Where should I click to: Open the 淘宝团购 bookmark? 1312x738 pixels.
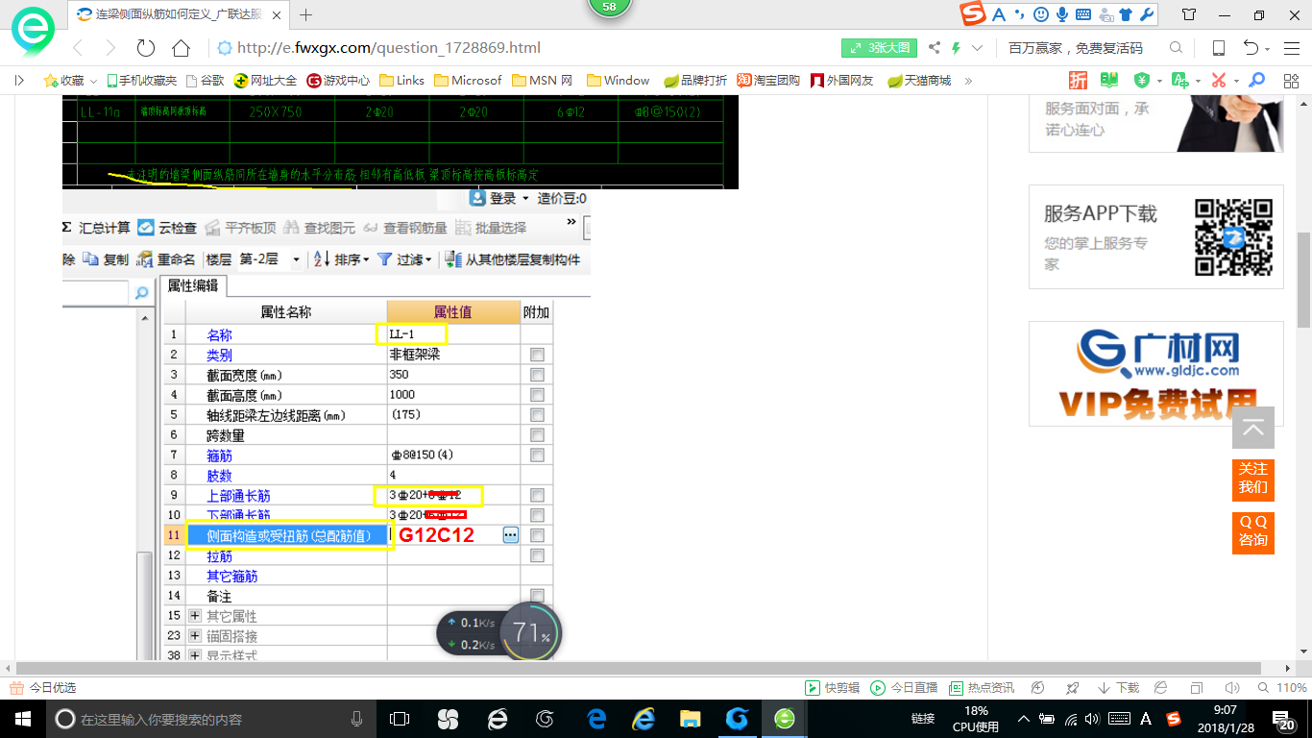click(x=767, y=81)
